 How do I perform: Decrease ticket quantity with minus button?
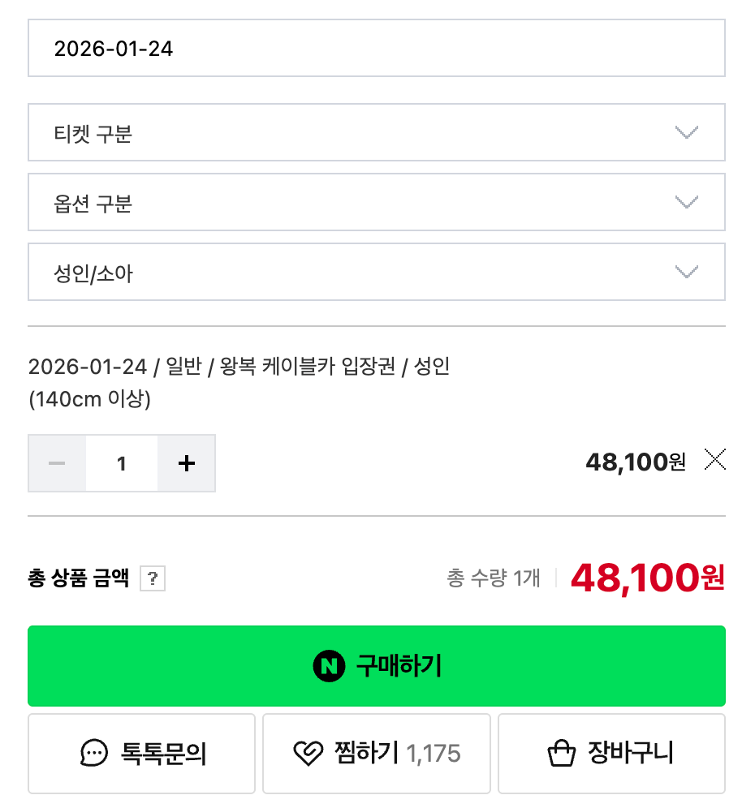(x=57, y=463)
